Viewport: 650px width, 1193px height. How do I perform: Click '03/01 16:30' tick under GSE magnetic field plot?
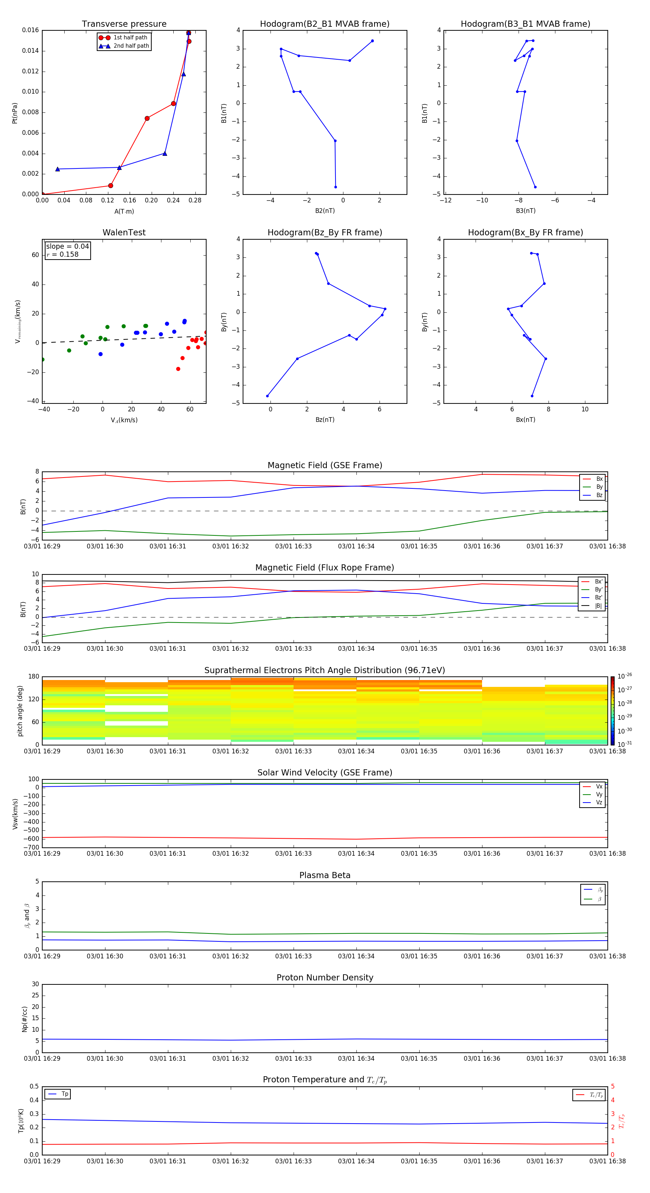tap(105, 546)
